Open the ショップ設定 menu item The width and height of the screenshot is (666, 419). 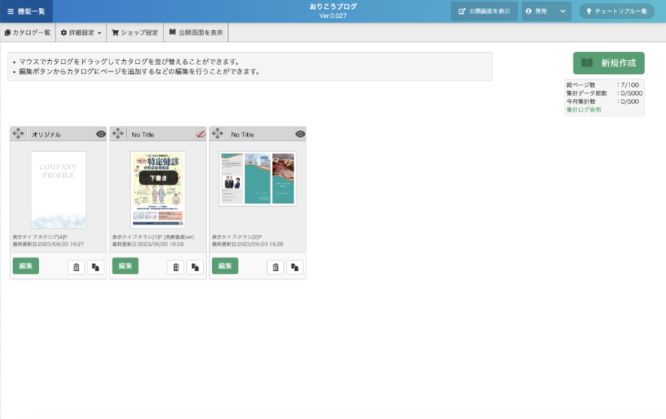pos(135,33)
